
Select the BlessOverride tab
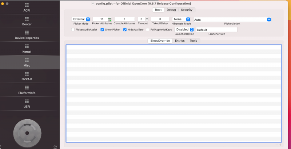point(160,41)
